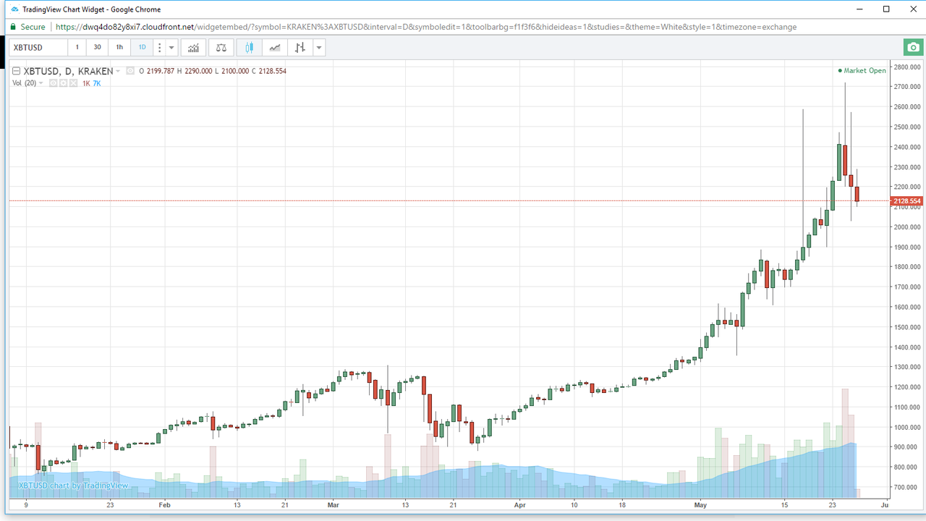Collapse the XBTUSD legend box
The image size is (926, 521).
pyautogui.click(x=17, y=71)
